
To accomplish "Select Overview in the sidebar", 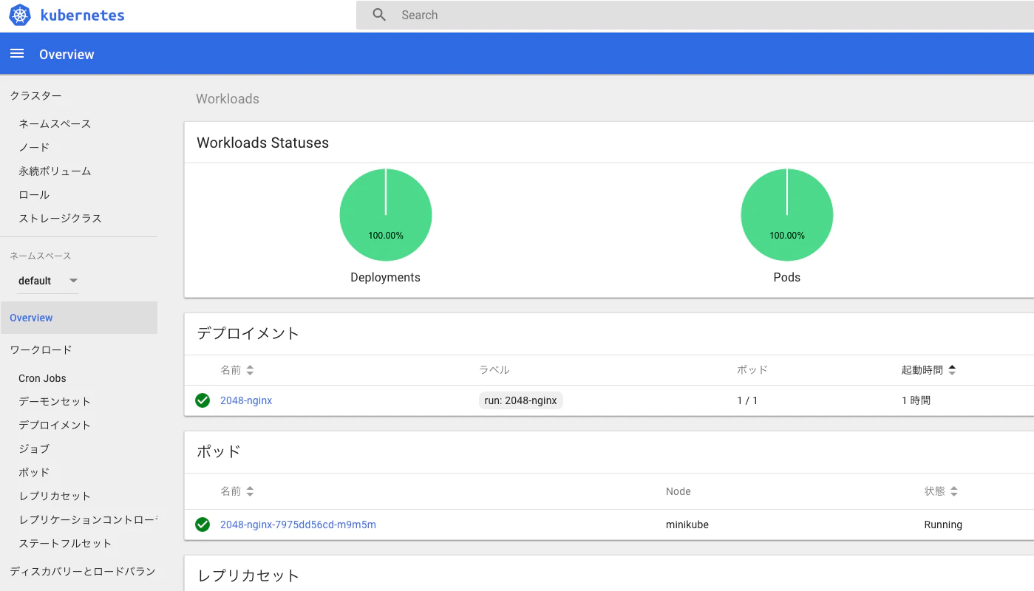I will click(x=78, y=318).
